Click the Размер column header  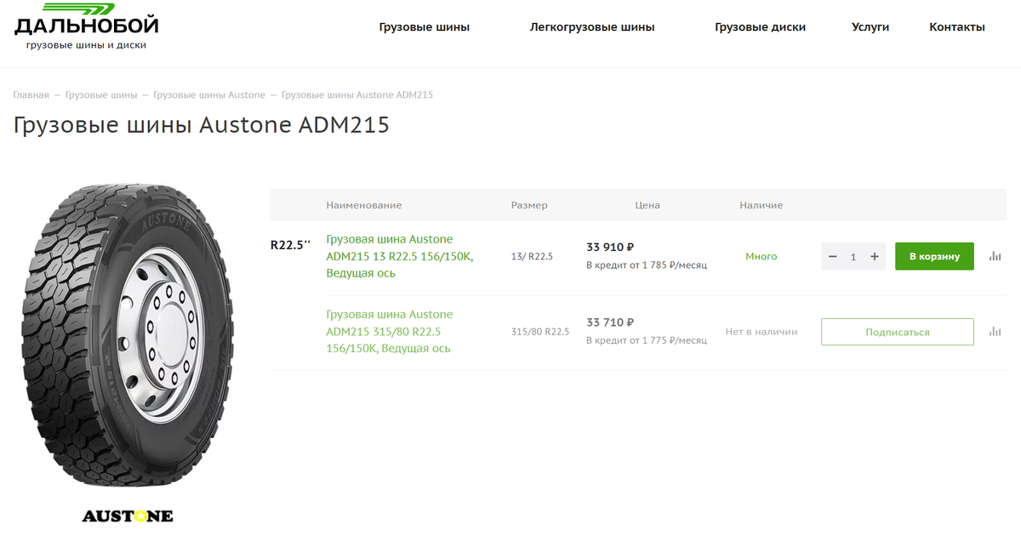[529, 205]
